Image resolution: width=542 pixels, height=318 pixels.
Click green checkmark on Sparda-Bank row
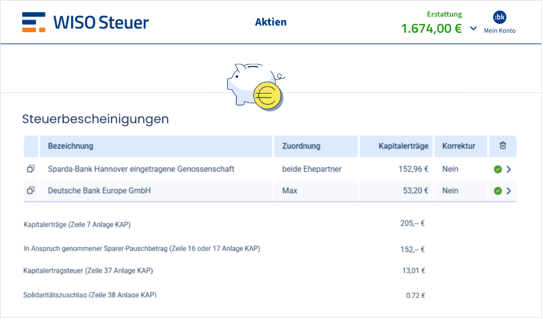[498, 169]
